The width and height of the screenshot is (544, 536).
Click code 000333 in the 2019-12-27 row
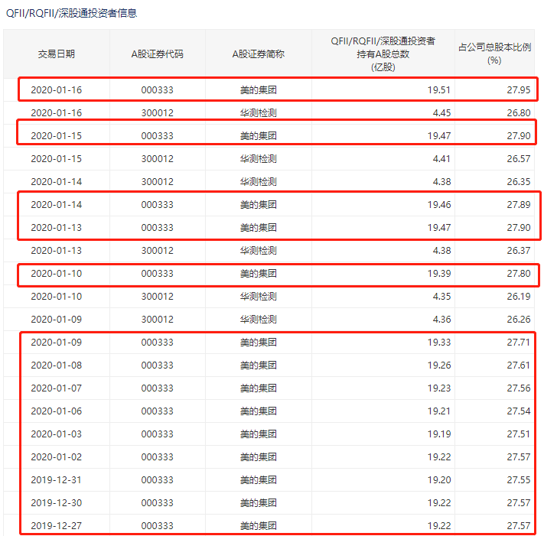tap(157, 526)
